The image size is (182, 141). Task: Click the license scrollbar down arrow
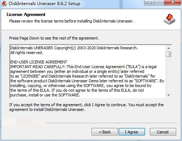click(x=169, y=95)
